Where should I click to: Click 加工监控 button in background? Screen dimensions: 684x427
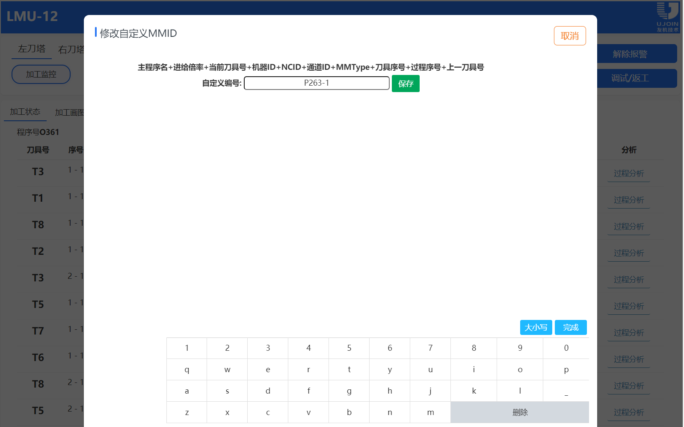point(41,74)
